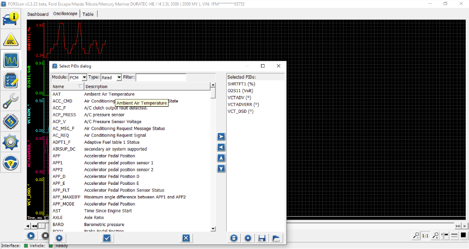Open the wrench service functions section

click(11, 100)
